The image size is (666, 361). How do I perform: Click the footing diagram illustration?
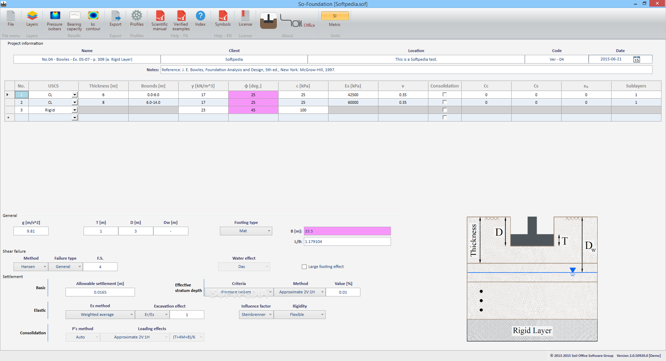pyautogui.click(x=532, y=279)
